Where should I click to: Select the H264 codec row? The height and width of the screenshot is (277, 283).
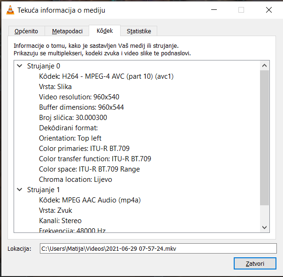point(103,76)
